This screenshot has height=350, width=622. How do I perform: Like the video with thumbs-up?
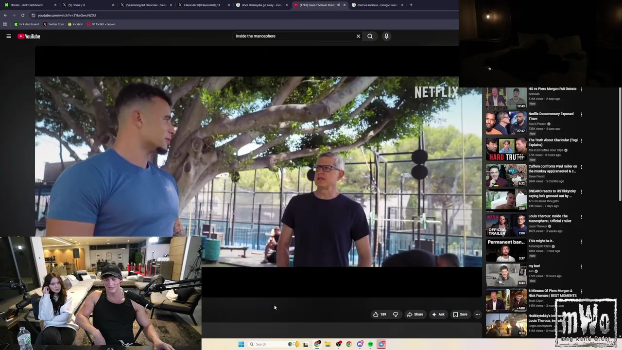click(x=380, y=315)
